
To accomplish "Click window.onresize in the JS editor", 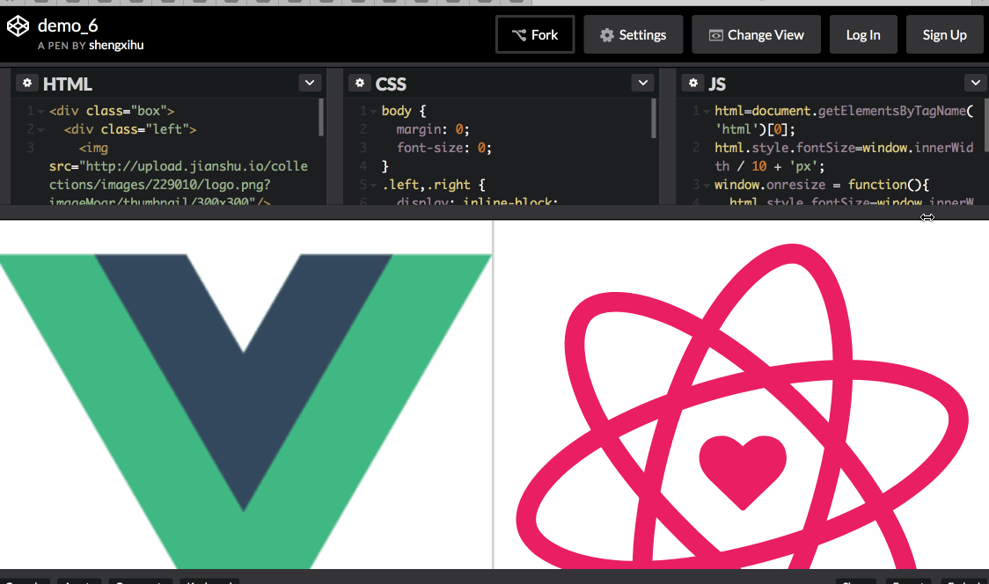I will click(x=770, y=185).
